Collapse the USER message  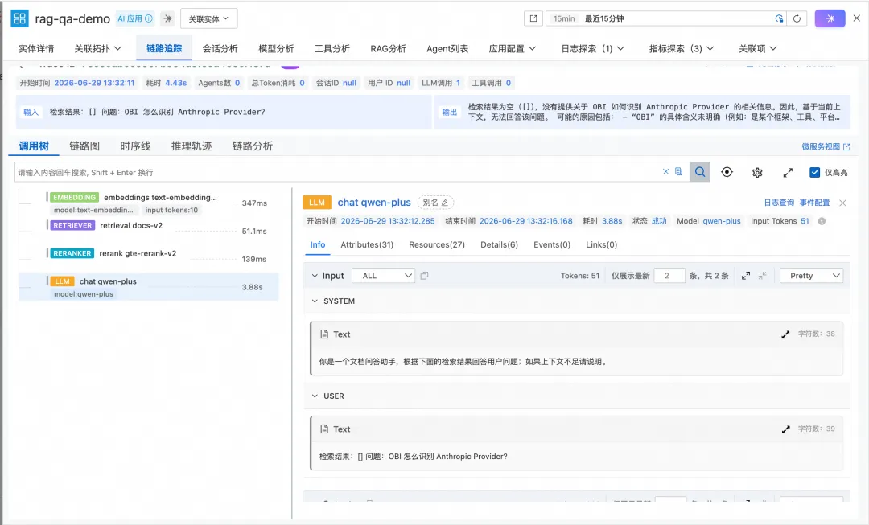pyautogui.click(x=315, y=396)
